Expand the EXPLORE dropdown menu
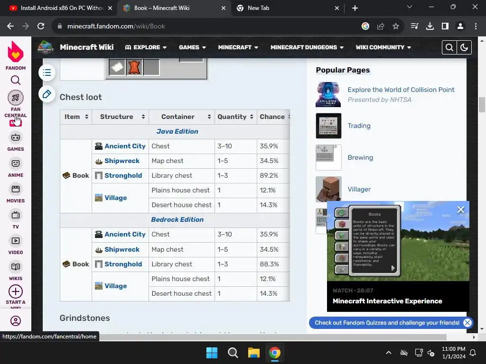This screenshot has width=486, height=364. tap(146, 47)
